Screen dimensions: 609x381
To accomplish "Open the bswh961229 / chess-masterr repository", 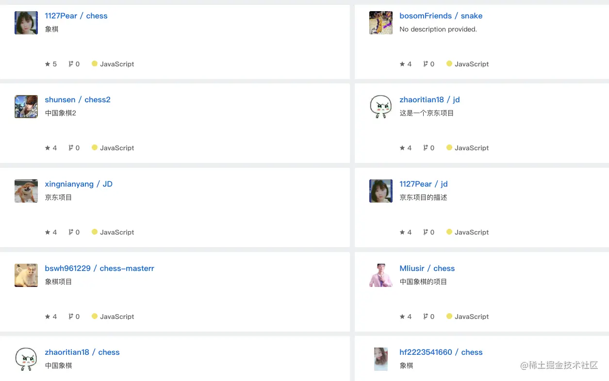I will tap(99, 269).
